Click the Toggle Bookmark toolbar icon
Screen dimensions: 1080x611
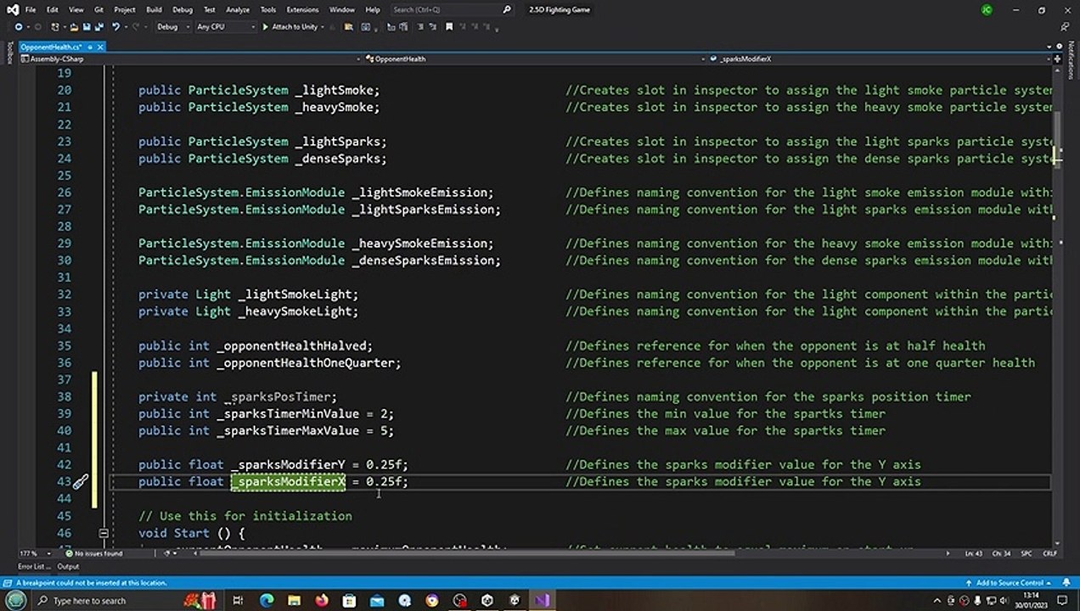click(x=449, y=26)
